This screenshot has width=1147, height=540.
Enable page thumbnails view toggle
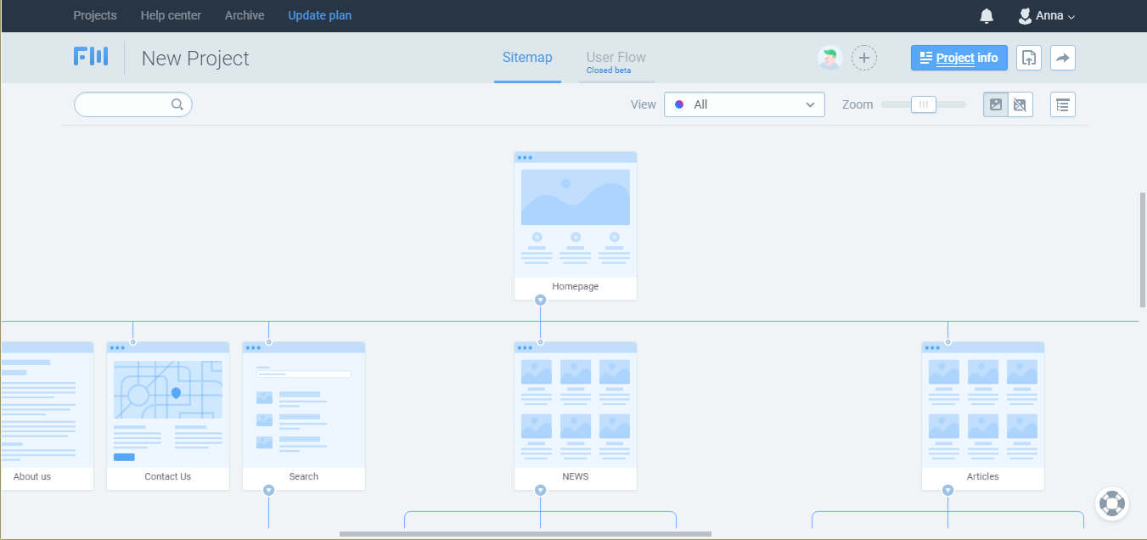(x=995, y=104)
